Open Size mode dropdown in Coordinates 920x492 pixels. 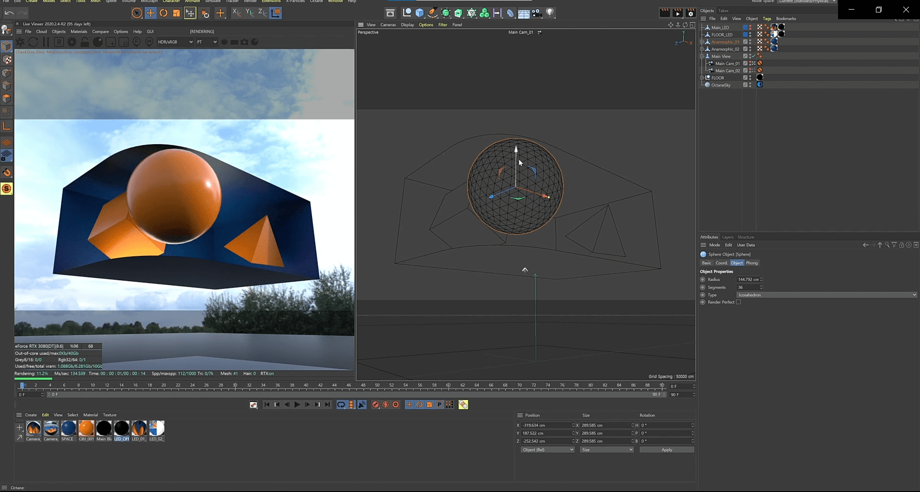[607, 450]
